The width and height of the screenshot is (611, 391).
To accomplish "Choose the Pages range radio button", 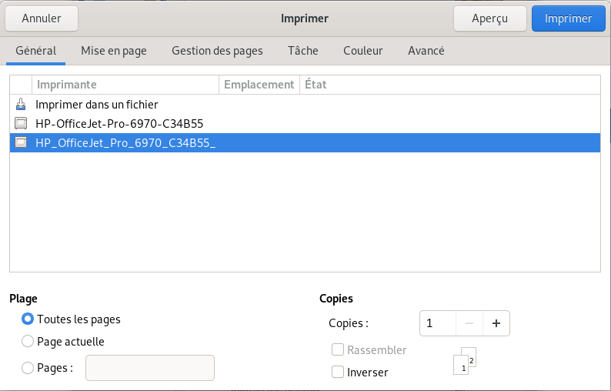I will tap(28, 368).
